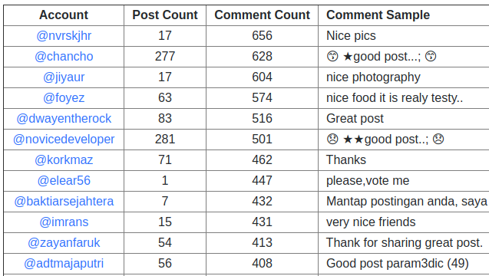The width and height of the screenshot is (489, 276).
Task: Visit the @korkmaz profile link
Action: tap(64, 159)
